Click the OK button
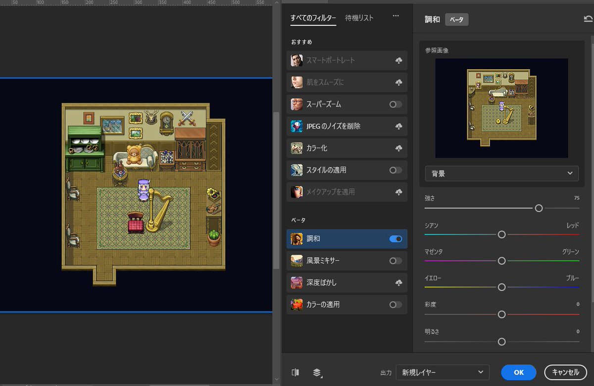 [x=518, y=372]
